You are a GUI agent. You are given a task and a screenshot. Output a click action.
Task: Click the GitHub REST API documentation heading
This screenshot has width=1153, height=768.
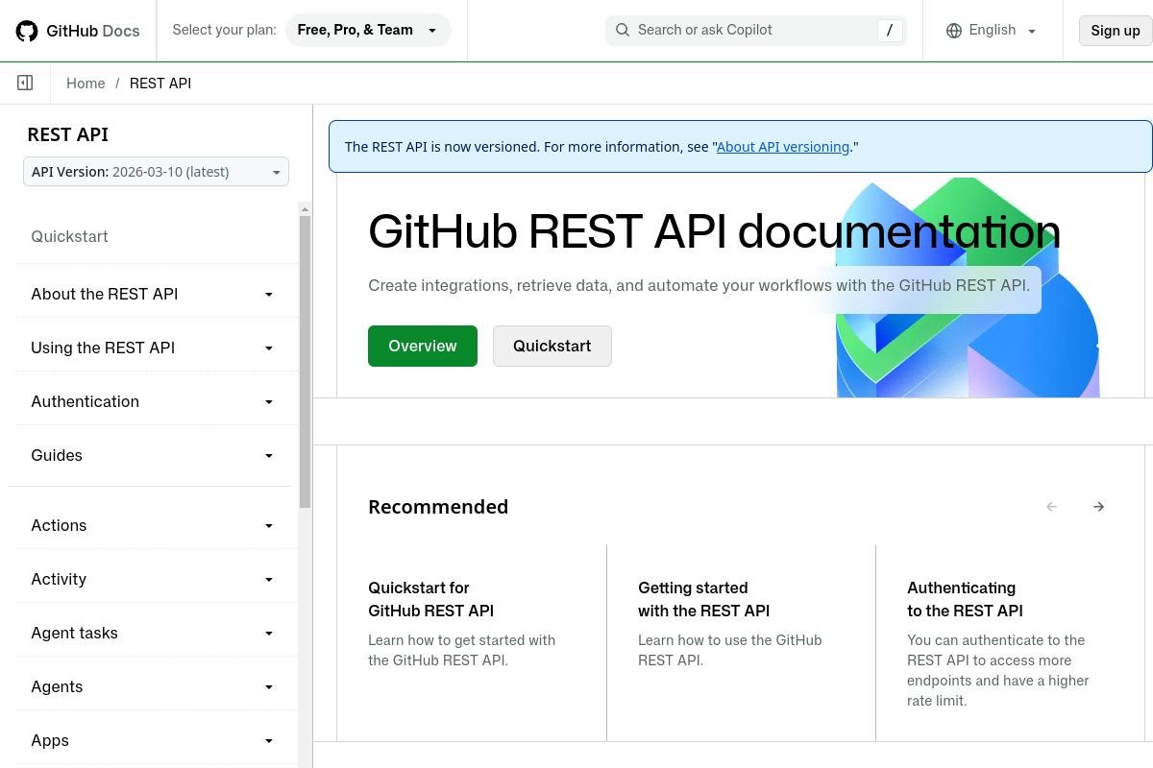pyautogui.click(x=714, y=230)
